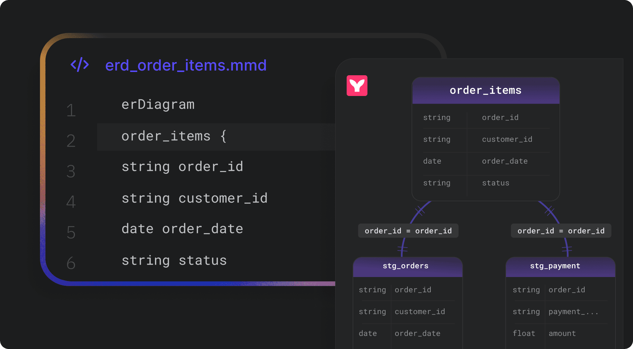Screen dimensions: 633x349
Task: Click 'date' type cell in order_items table
Action: click(432, 161)
